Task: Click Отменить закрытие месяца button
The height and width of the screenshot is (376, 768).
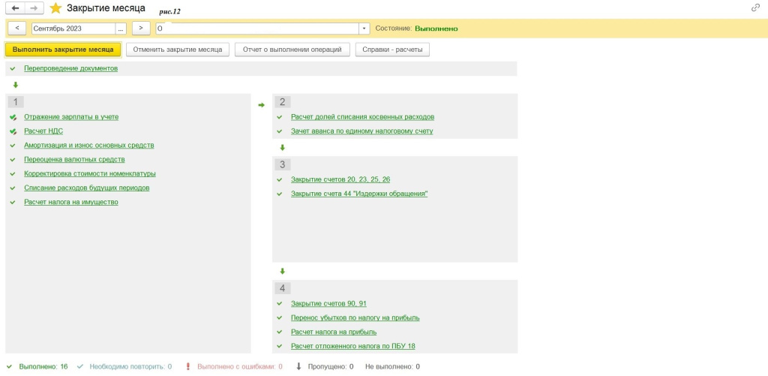Action: [178, 50]
